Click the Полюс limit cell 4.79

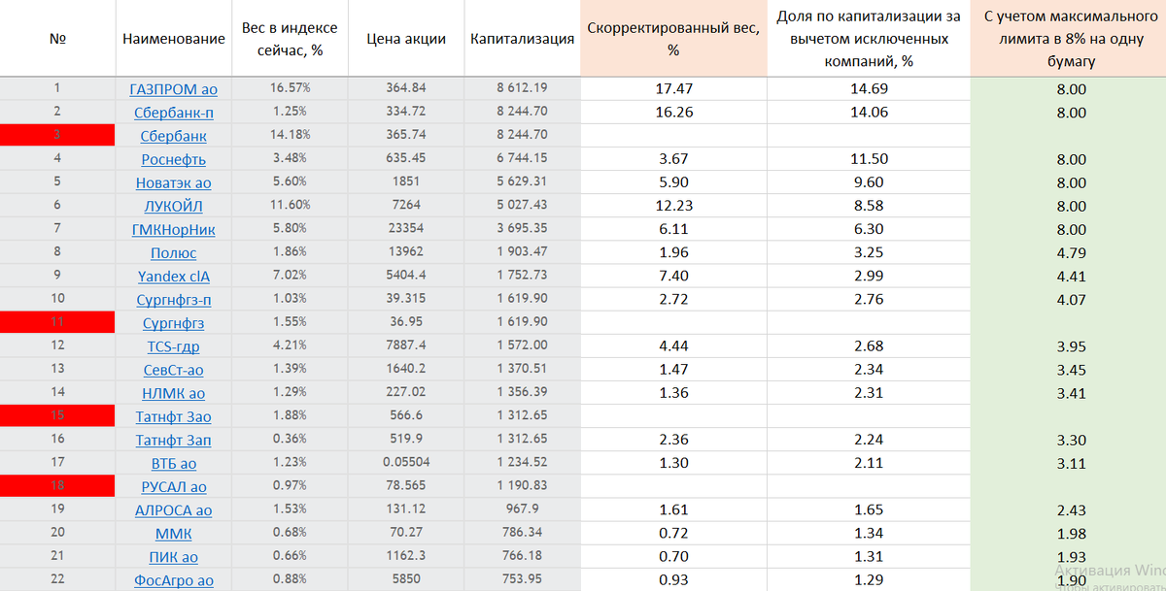point(1070,253)
